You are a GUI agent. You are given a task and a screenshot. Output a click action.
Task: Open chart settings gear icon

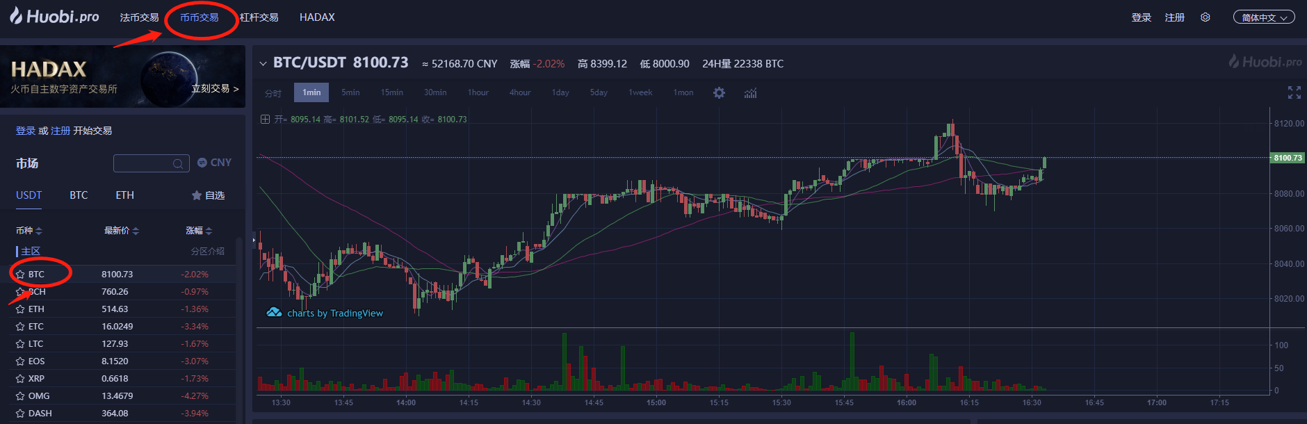tap(719, 92)
